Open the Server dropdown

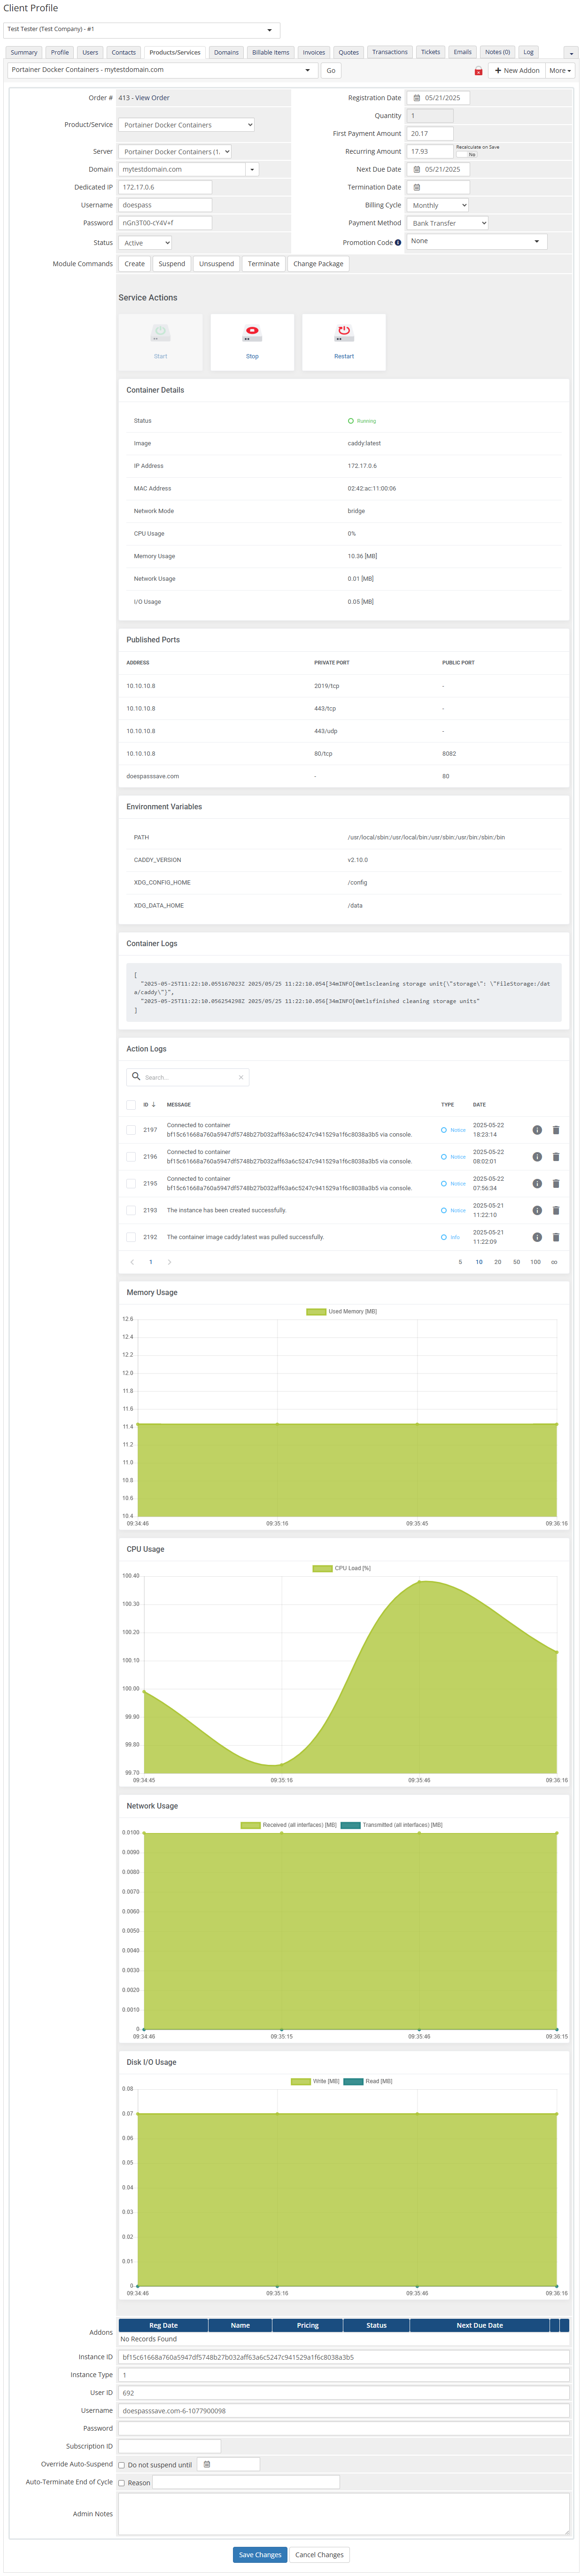[175, 151]
